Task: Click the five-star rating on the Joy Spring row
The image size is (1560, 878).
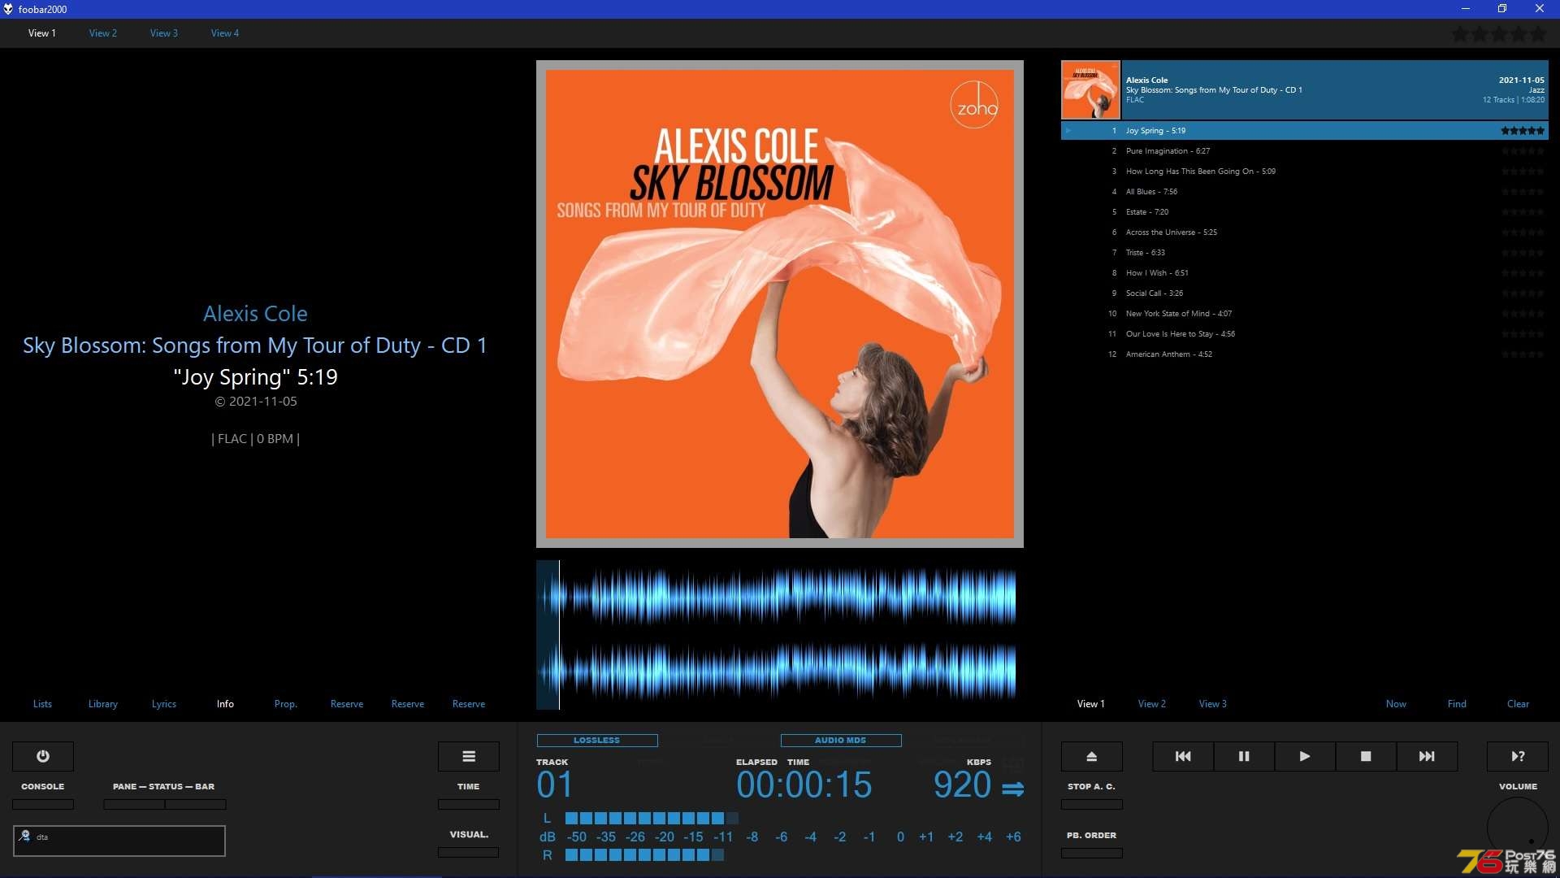Action: click(1523, 131)
